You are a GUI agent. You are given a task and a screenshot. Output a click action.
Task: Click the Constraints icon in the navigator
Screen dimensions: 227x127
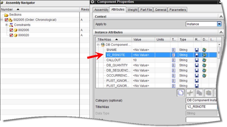11,25
